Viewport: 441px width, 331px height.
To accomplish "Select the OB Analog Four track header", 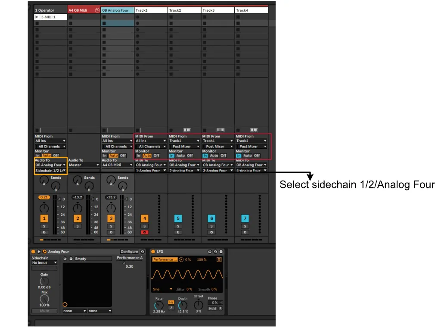I will click(117, 10).
